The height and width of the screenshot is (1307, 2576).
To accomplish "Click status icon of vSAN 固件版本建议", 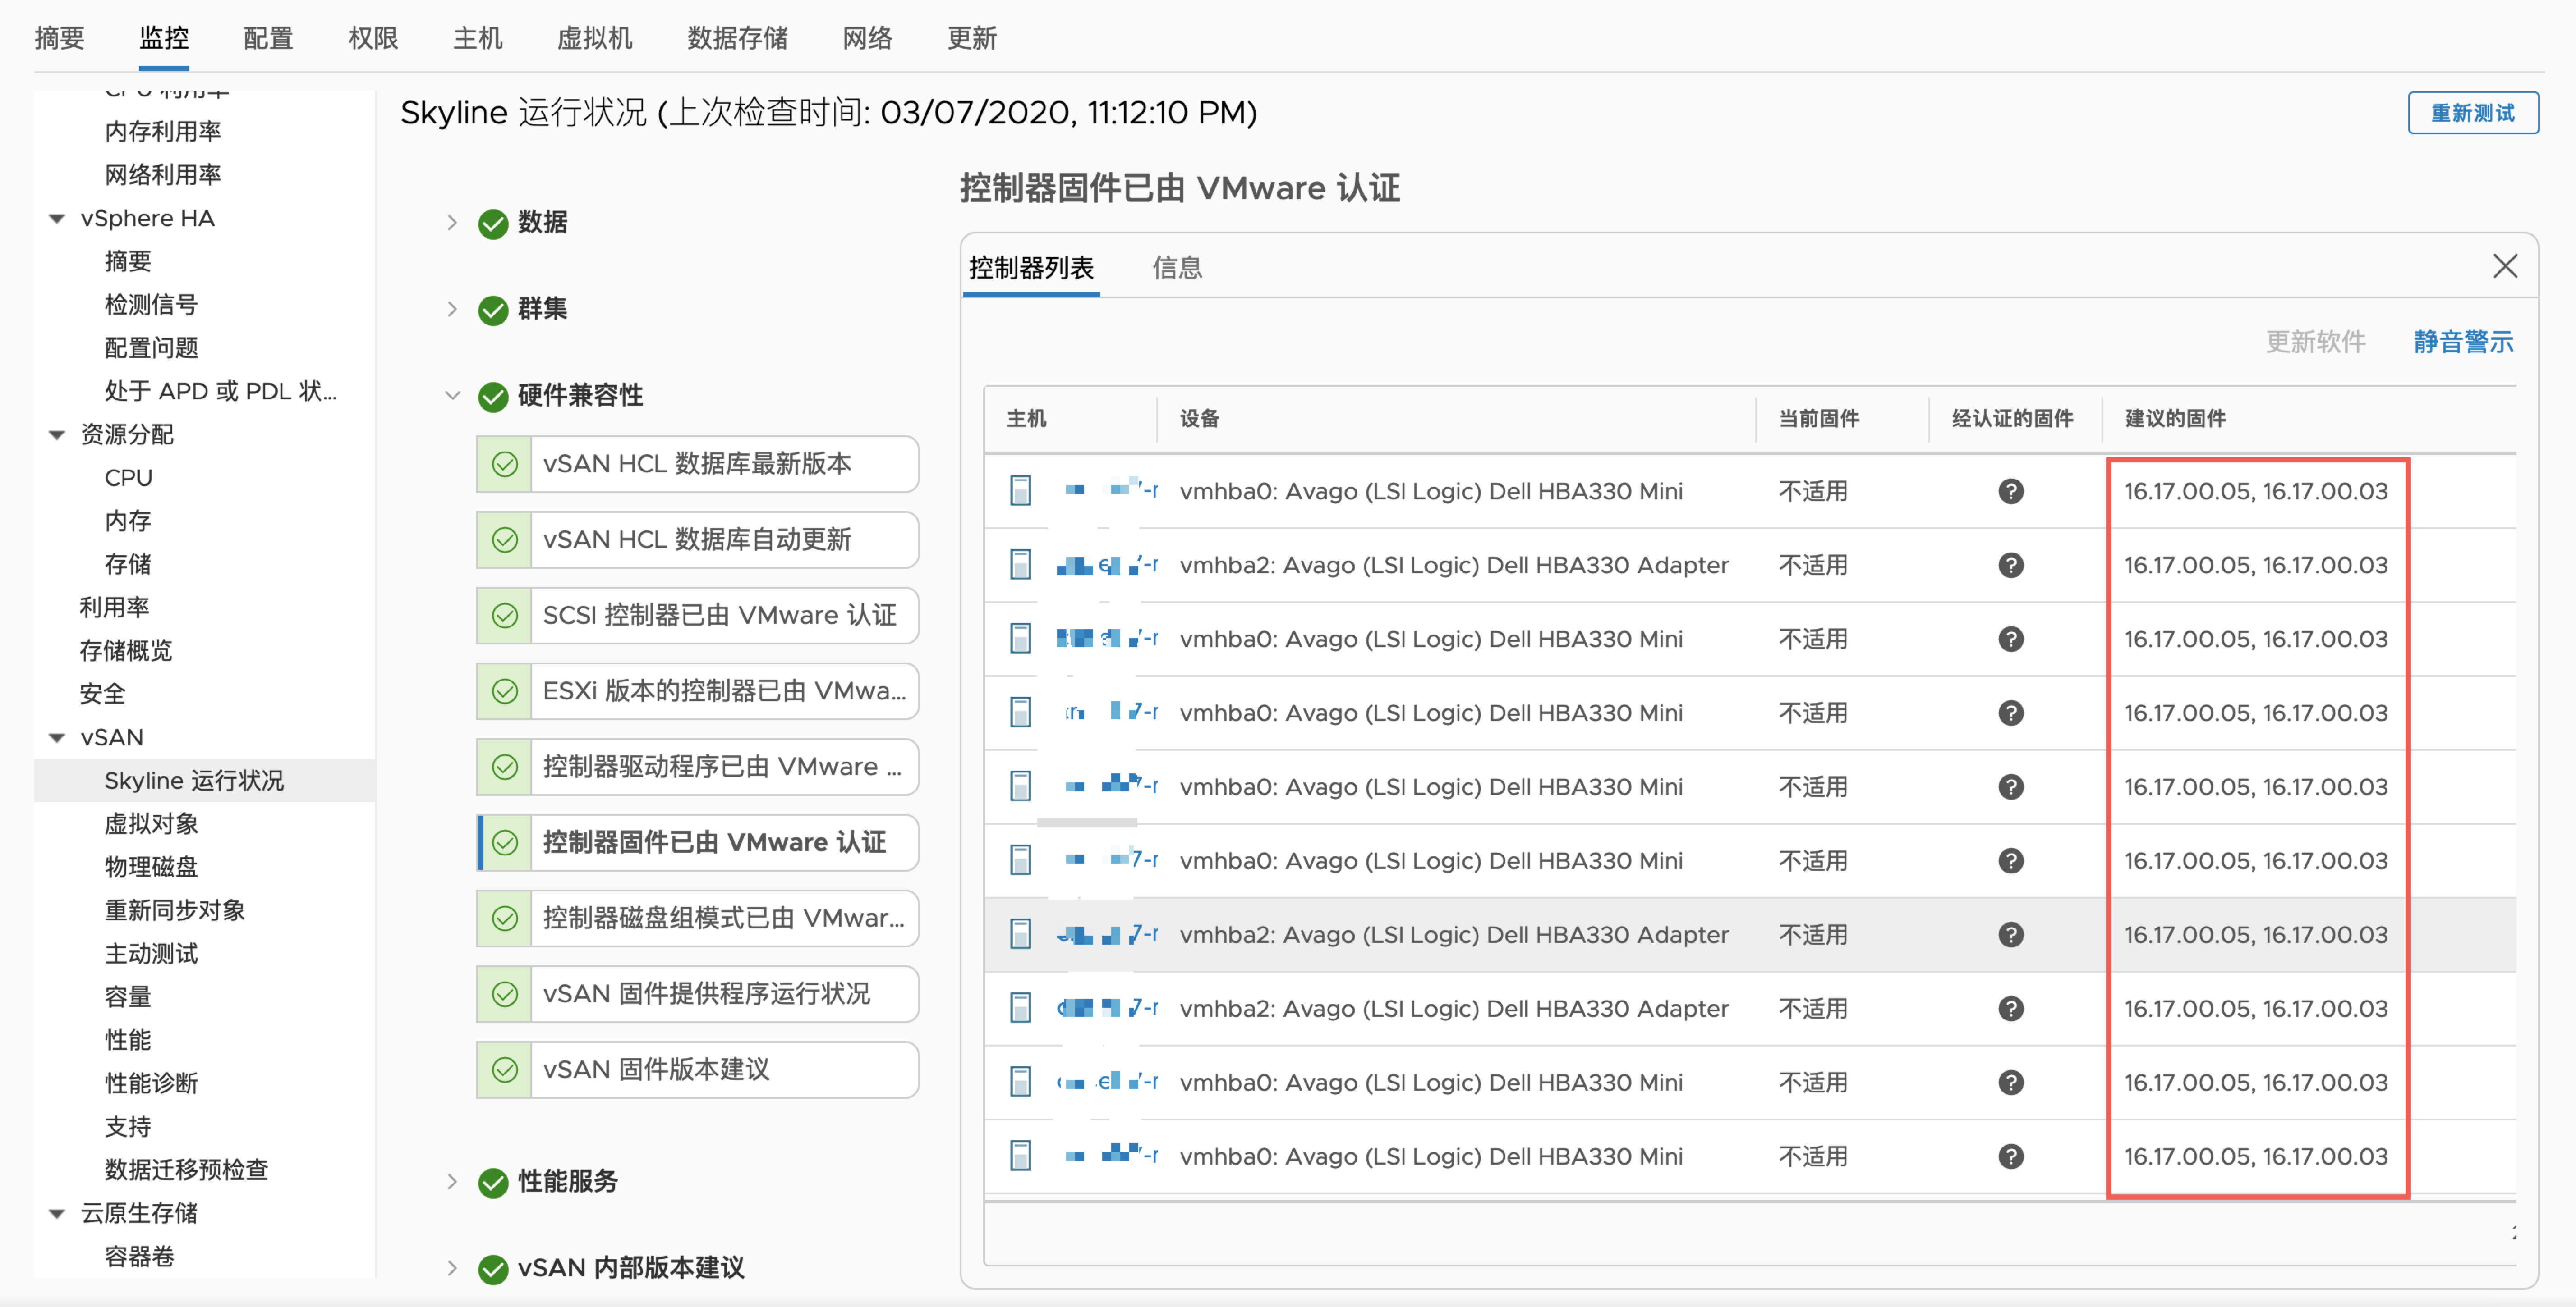I will pyautogui.click(x=505, y=1070).
